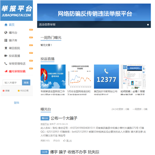Click the 登陆 login link
Screen dimensions: 155x155
click(x=16, y=102)
